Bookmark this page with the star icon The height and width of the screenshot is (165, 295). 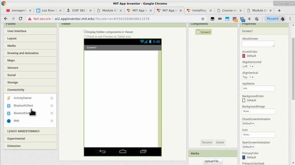click(x=203, y=19)
